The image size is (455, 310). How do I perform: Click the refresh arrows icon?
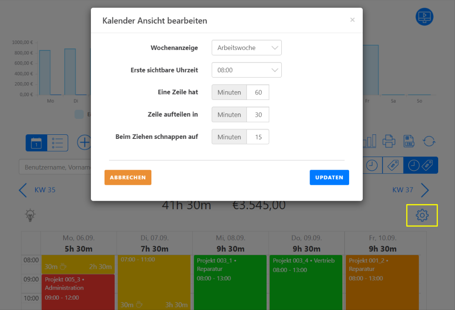click(x=429, y=142)
